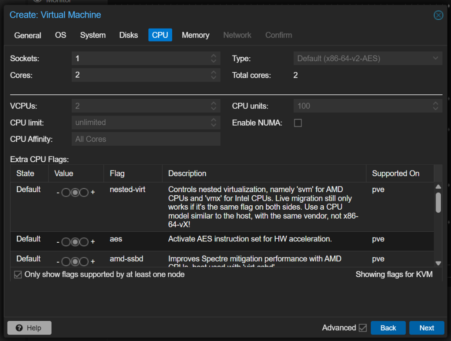Image resolution: width=451 pixels, height=341 pixels.
Task: Click the Supported On column header
Action: (x=400, y=174)
